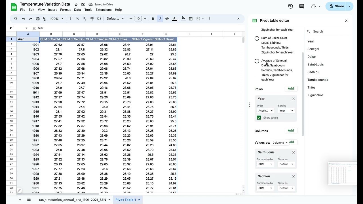Screen dimensions: 363x204
Task: Open Sédhiou Summarise by SUM dropdown
Action: tap(265, 188)
